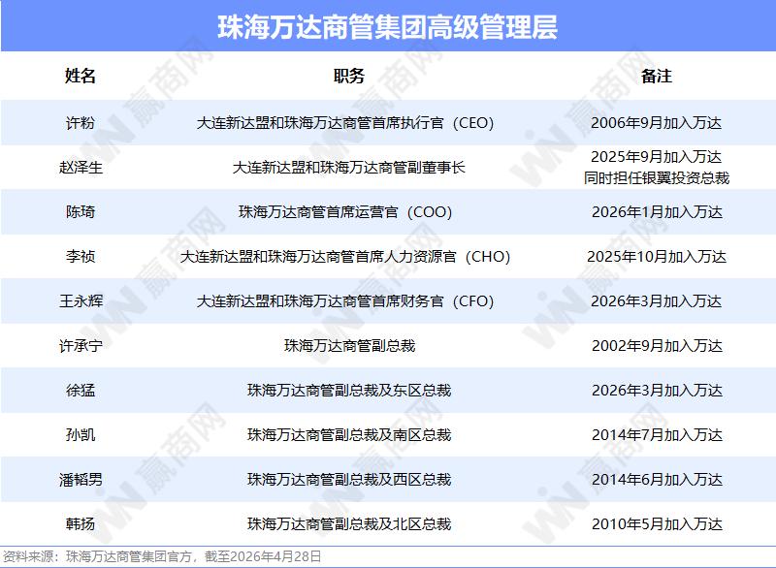Click 2006年9月加入万达 note
The height and width of the screenshot is (568, 776).
point(657,122)
